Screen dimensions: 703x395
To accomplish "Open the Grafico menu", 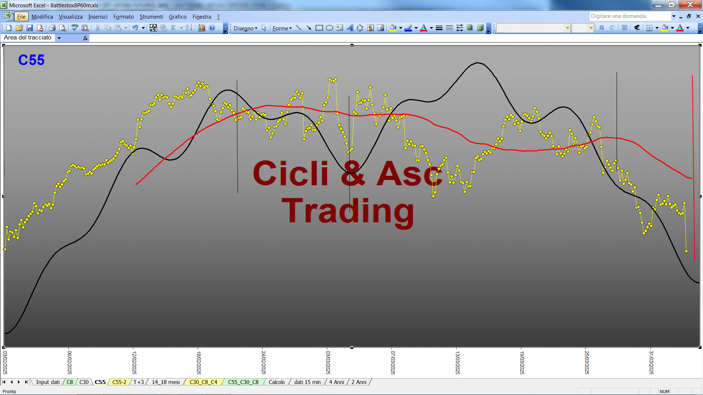I will [x=178, y=17].
